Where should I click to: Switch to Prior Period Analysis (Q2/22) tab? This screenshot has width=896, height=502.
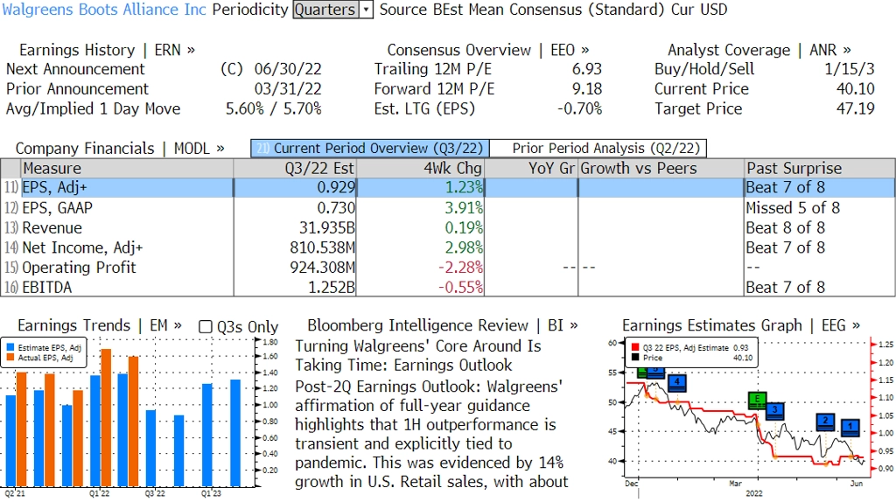point(598,149)
